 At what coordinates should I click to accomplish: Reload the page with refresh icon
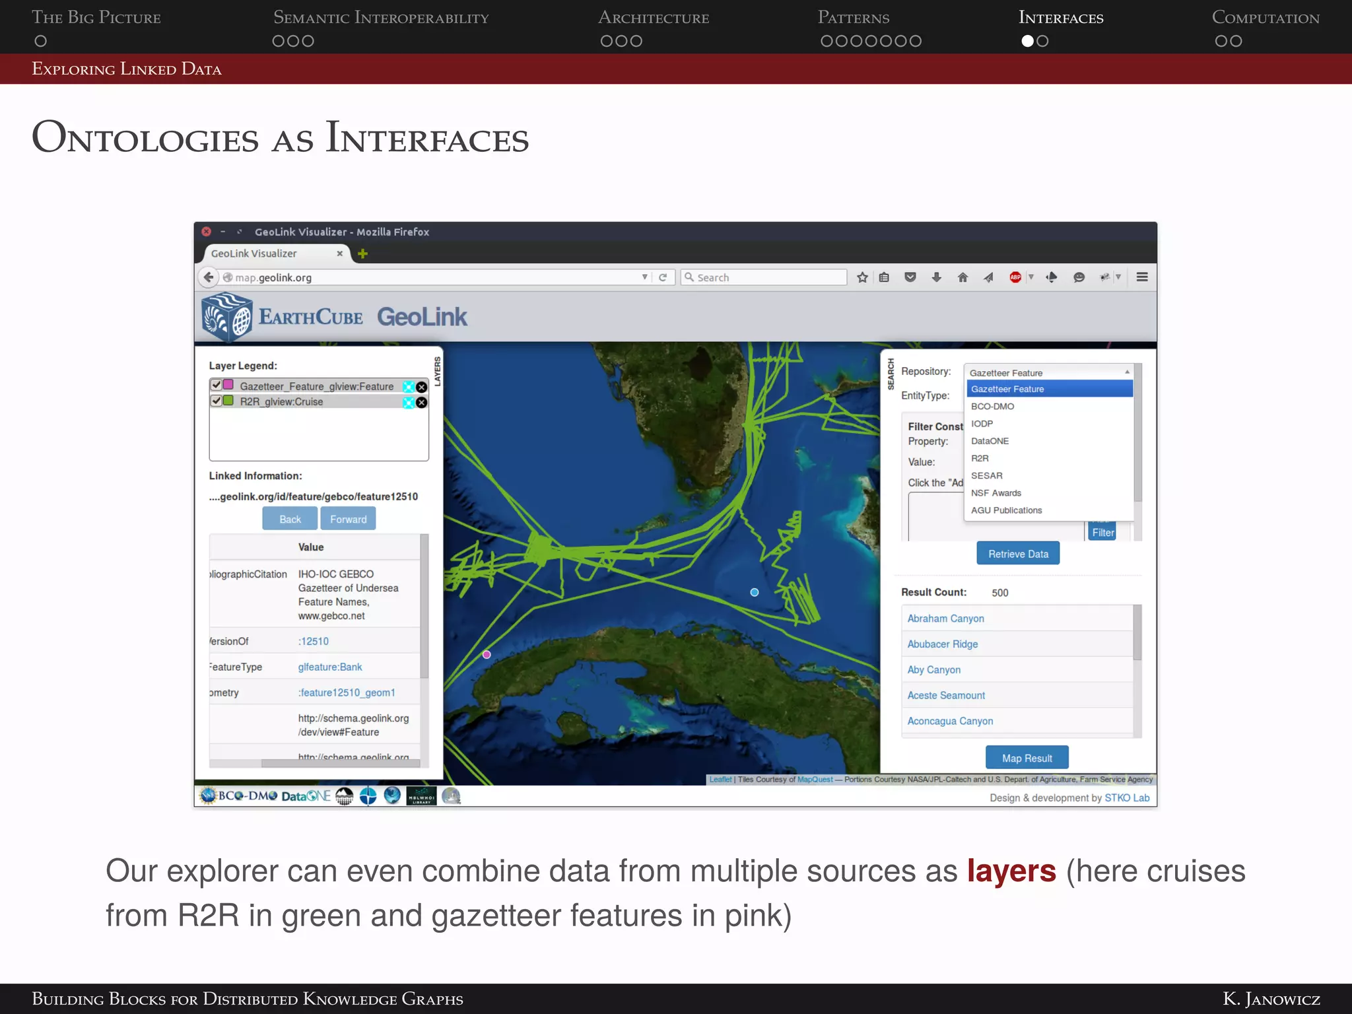(x=663, y=277)
